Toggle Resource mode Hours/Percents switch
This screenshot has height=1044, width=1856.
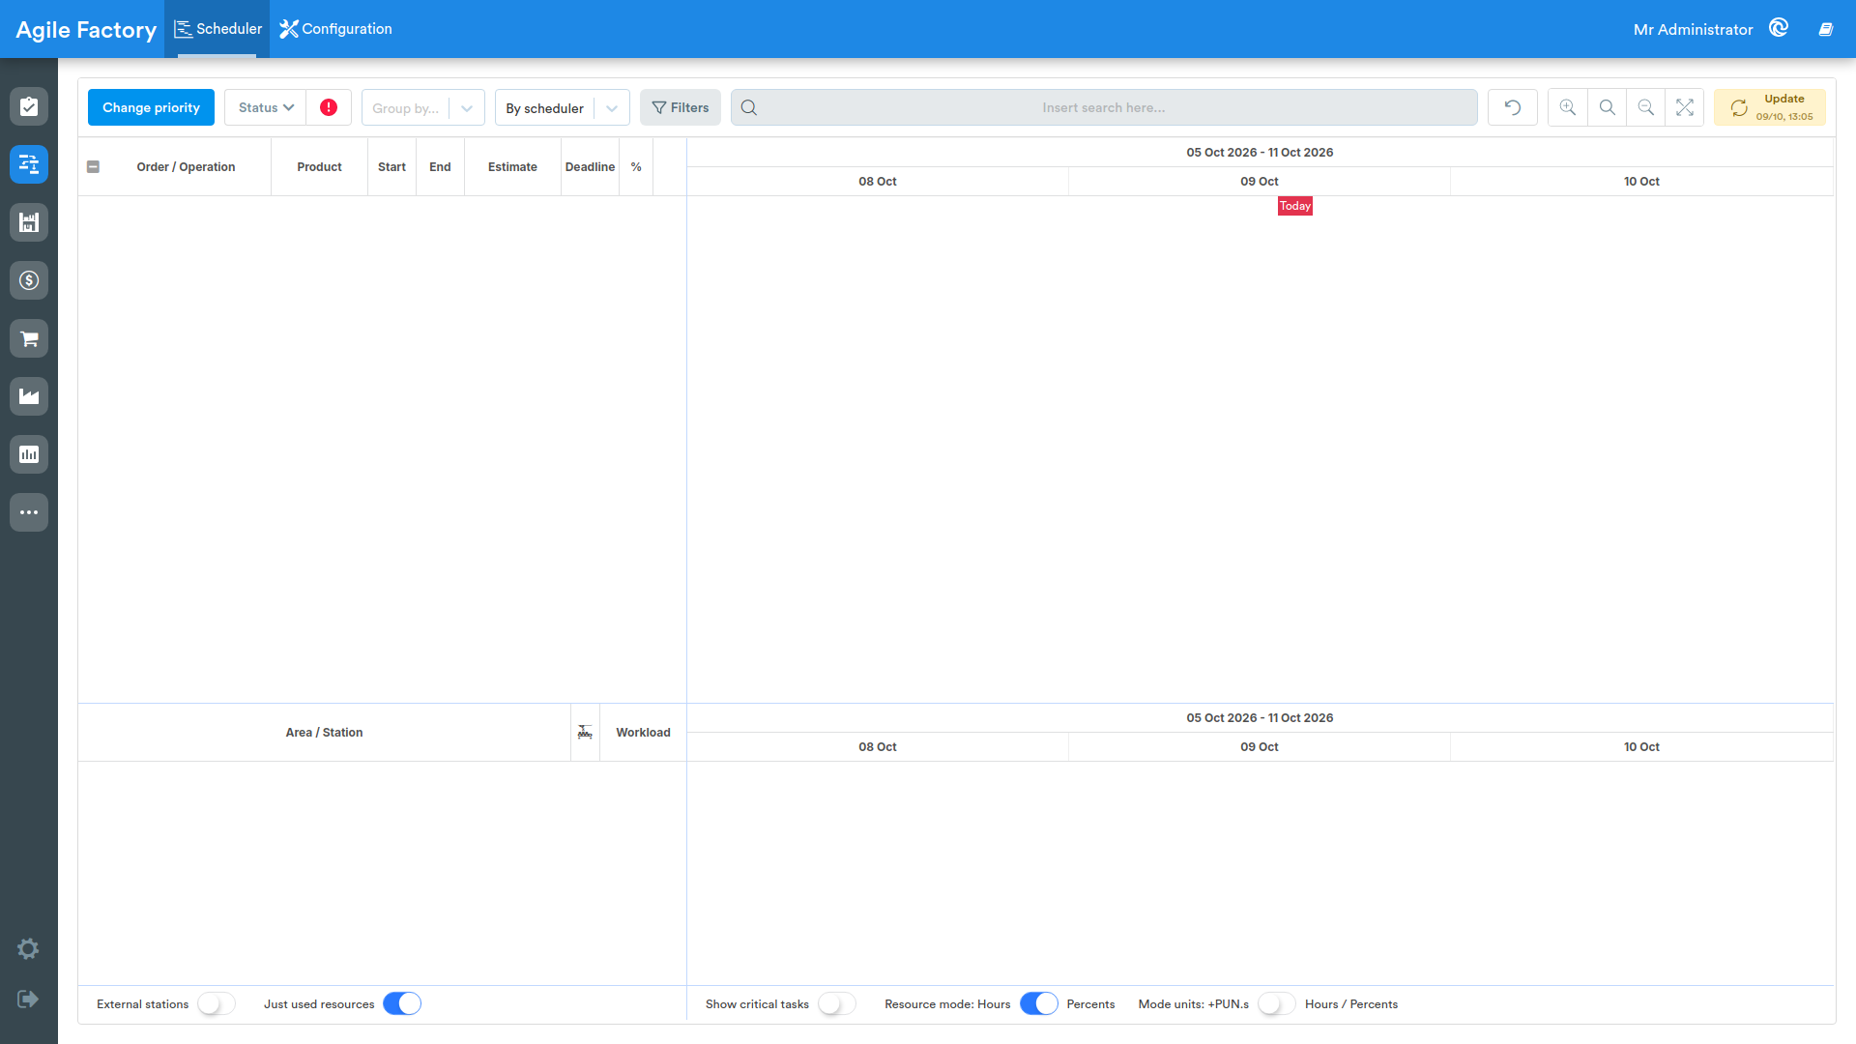coord(1039,1004)
